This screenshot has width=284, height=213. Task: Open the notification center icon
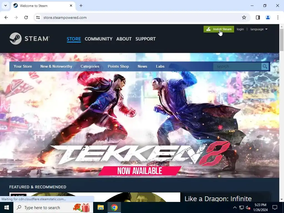[275, 207]
